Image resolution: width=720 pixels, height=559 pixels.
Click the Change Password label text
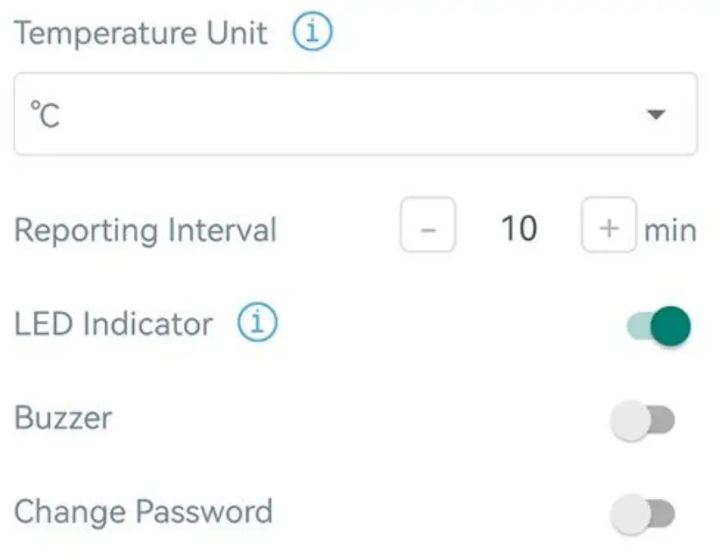[x=144, y=511]
